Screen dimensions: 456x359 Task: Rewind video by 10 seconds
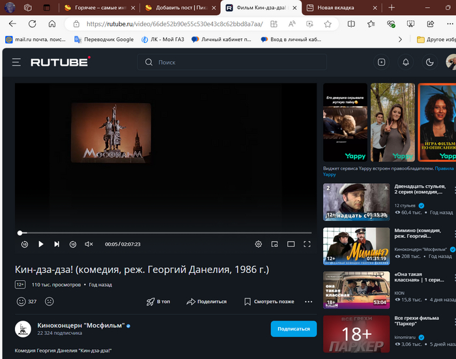(24, 244)
